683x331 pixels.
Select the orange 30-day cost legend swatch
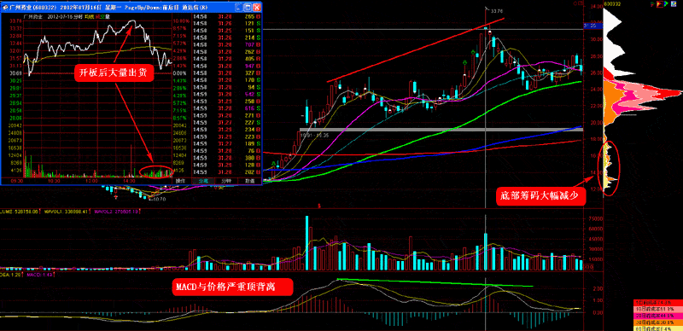(658, 322)
